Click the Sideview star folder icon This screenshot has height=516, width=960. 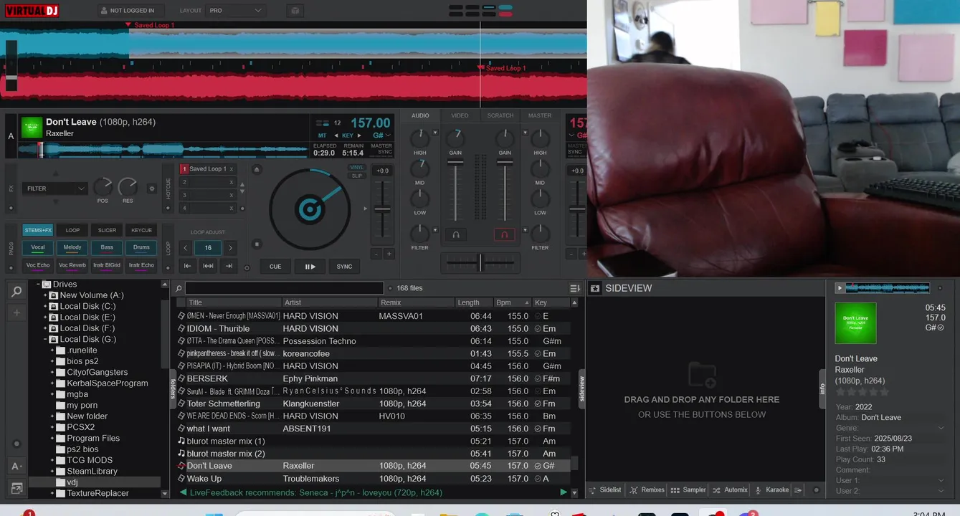[x=594, y=288]
